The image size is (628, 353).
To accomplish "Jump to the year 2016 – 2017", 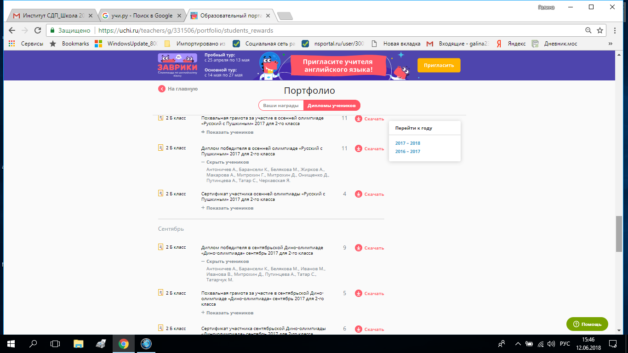I will (408, 152).
